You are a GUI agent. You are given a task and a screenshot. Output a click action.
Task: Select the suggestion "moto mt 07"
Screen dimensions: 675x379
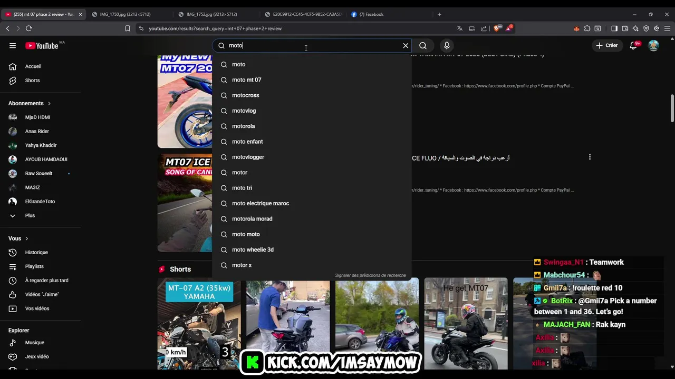click(311, 80)
